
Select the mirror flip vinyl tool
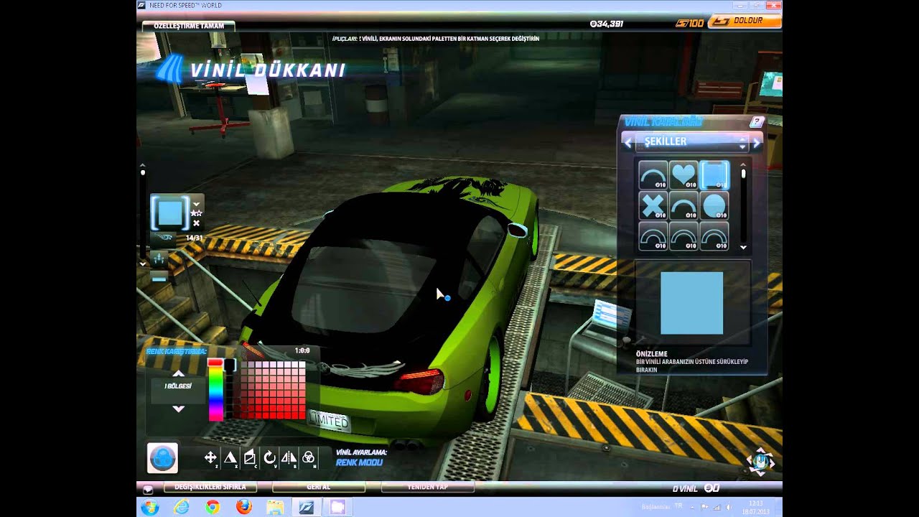(x=289, y=457)
